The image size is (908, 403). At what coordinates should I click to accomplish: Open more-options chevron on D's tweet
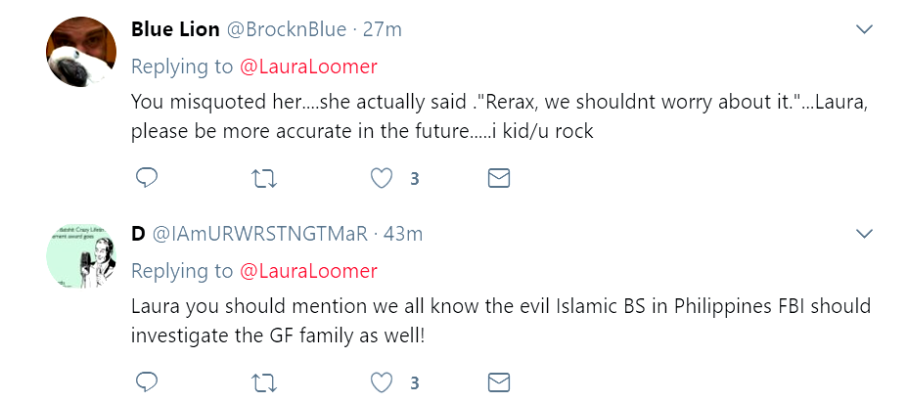point(864,234)
